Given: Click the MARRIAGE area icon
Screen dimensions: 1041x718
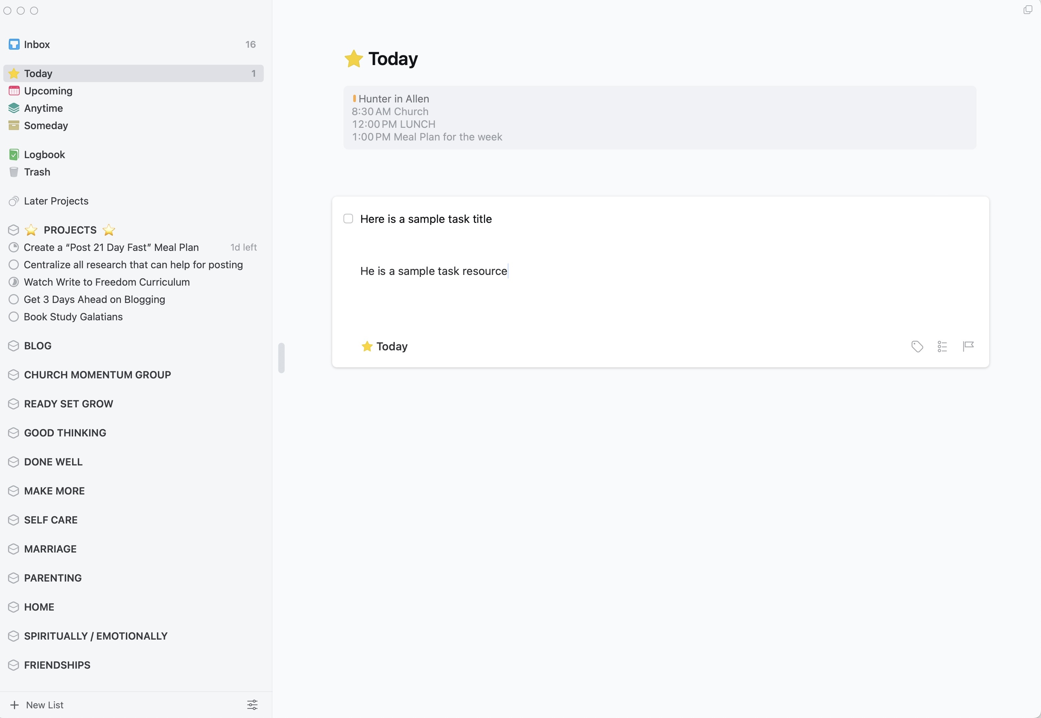Looking at the screenshot, I should [13, 549].
